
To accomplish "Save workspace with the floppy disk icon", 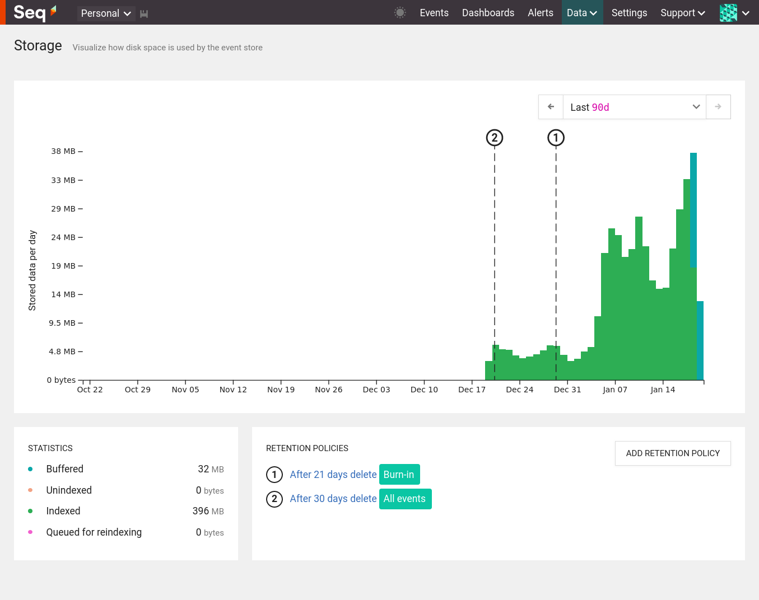I will [144, 13].
